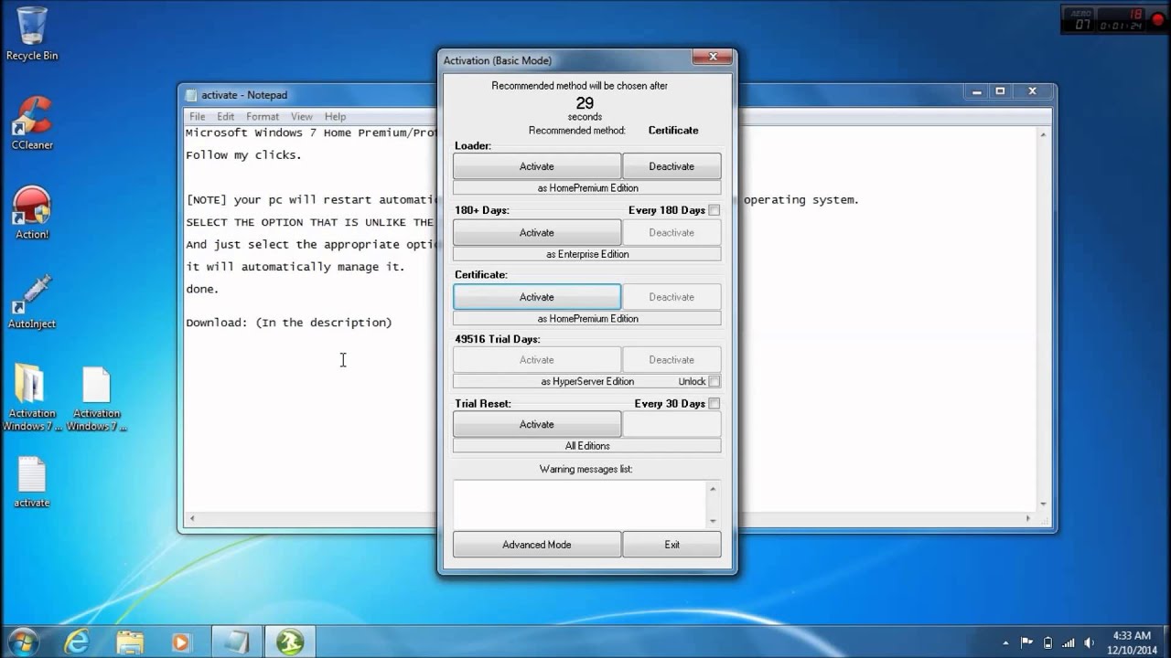The width and height of the screenshot is (1171, 658).
Task: Click the 'as HyperServer Edition' label
Action: tap(587, 381)
